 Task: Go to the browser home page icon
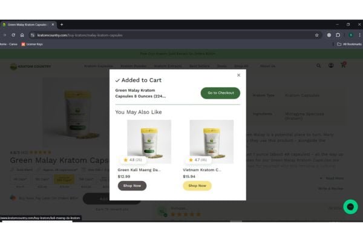(x=22, y=35)
